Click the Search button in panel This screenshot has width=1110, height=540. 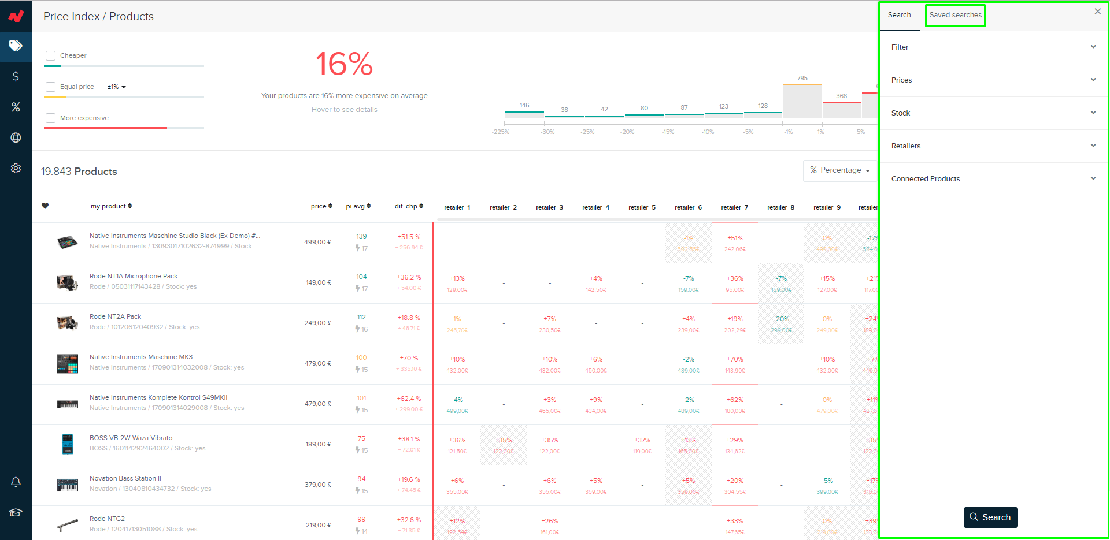tap(990, 517)
